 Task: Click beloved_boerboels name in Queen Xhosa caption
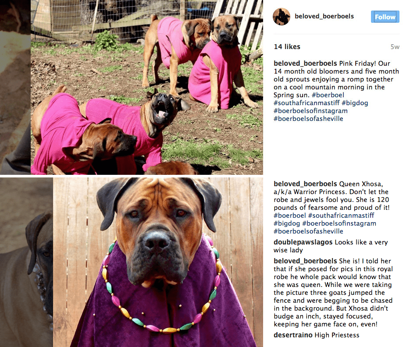point(305,184)
